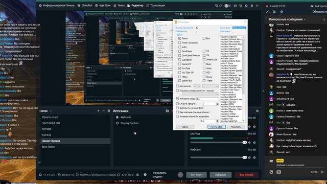Redo the last editor action
Image resolution: width=327 pixels, height=184 pixels.
click(221, 6)
